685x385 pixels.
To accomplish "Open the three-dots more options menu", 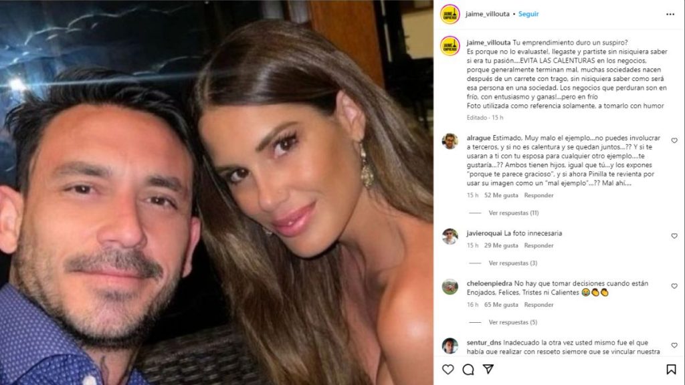I will point(670,15).
